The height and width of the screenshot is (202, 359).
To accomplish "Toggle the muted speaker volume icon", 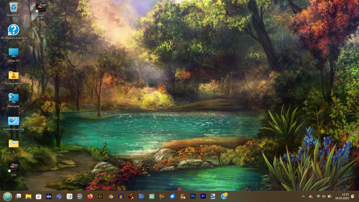I will 324,196.
